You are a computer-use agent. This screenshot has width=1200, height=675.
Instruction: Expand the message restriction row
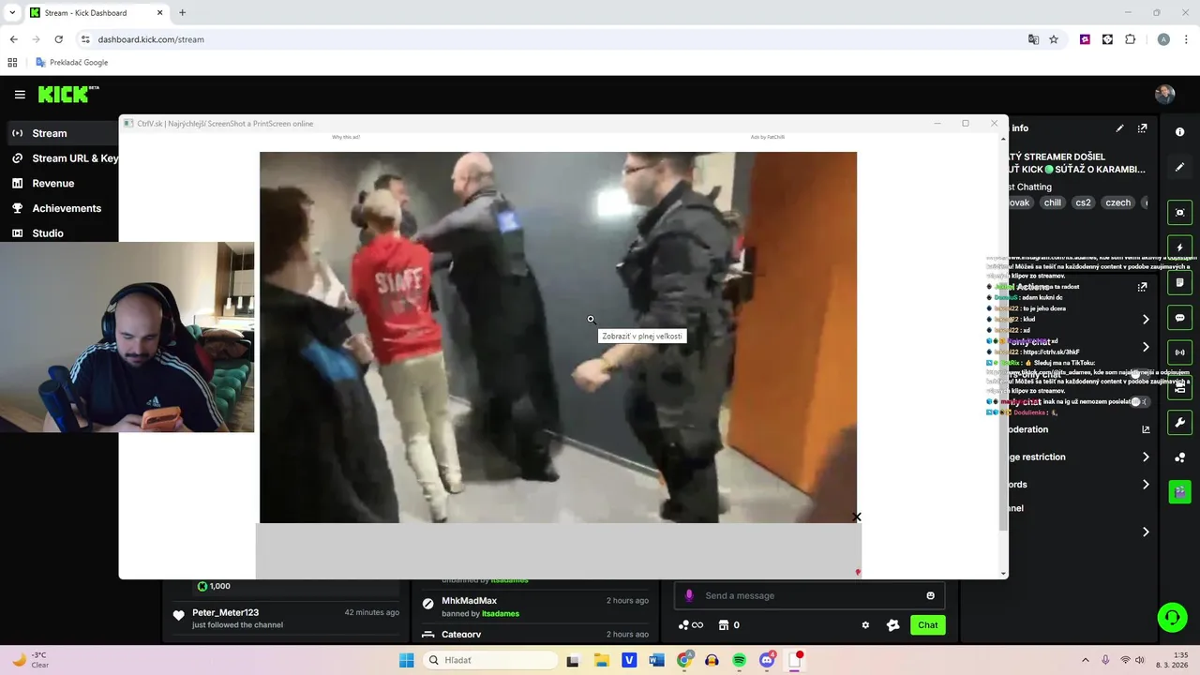(1146, 457)
